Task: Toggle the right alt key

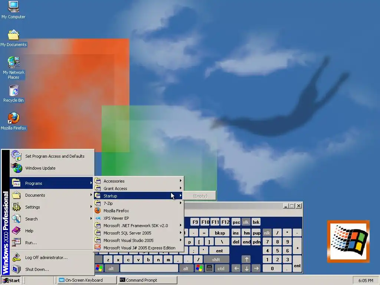Action: point(186,268)
